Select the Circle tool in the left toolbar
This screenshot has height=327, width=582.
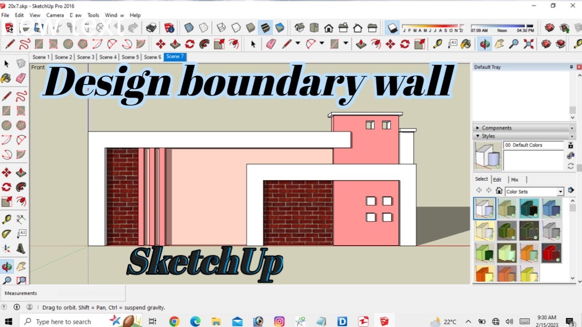[6, 125]
